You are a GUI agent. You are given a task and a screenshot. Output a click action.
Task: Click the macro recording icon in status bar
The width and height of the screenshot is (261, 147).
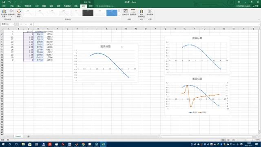point(8,140)
